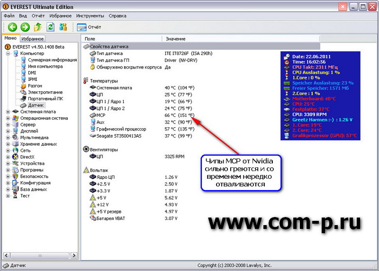Select the Seagate ST3500413AS temperature row

(x=141, y=136)
